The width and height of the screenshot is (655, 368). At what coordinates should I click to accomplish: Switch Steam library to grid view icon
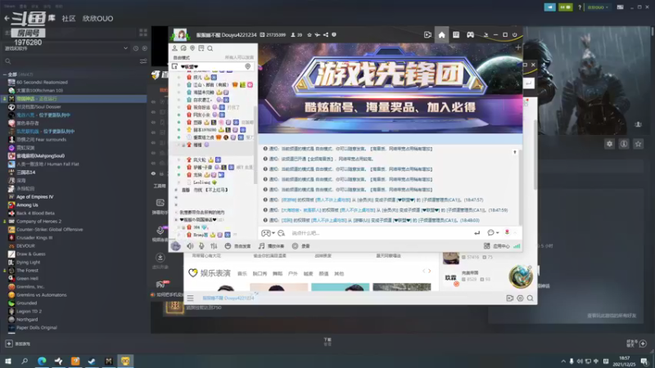[143, 33]
